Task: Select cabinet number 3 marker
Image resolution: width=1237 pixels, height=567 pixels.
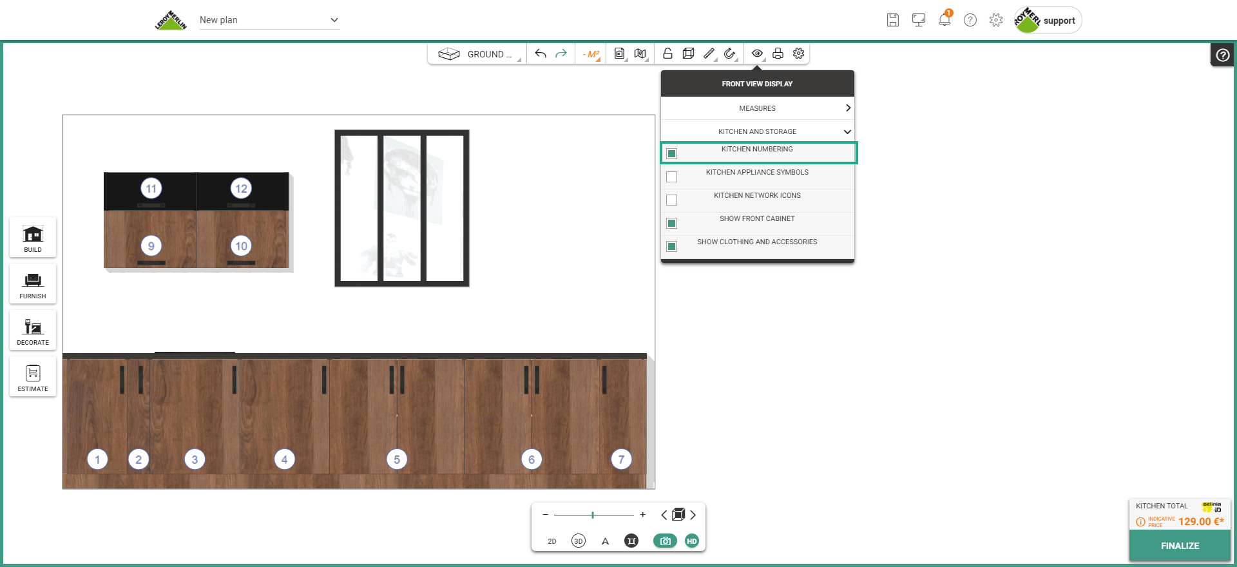Action: [195, 459]
